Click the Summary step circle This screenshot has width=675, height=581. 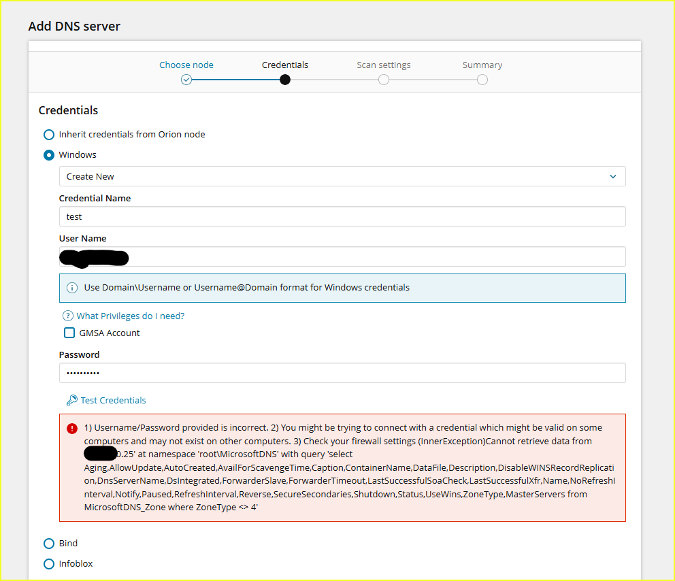click(482, 80)
